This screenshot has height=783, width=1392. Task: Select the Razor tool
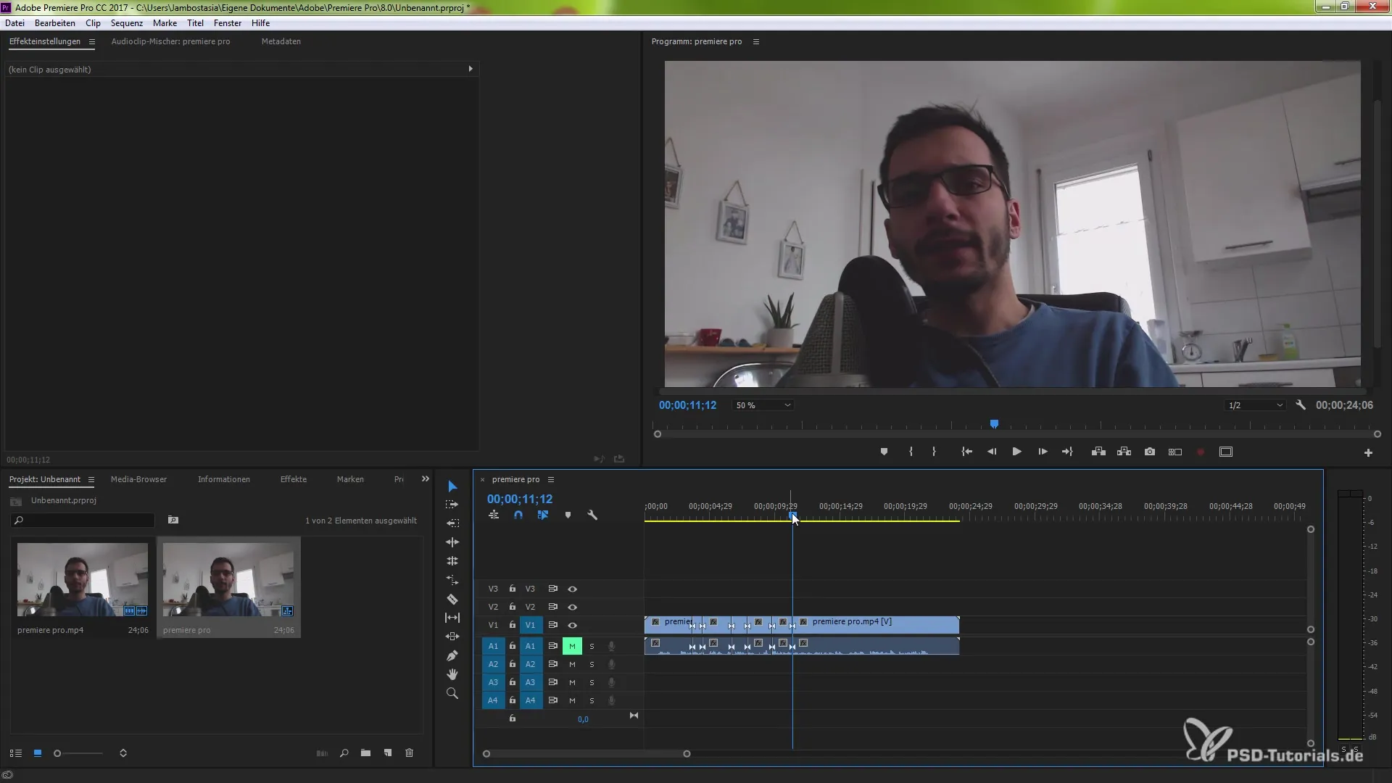click(452, 600)
